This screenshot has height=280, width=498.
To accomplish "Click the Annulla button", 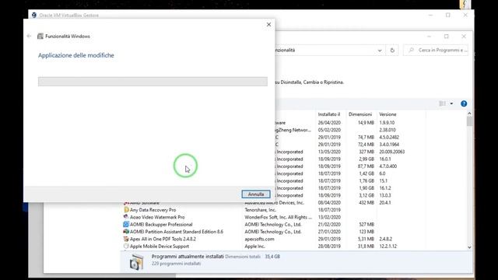I will pyautogui.click(x=256, y=194).
